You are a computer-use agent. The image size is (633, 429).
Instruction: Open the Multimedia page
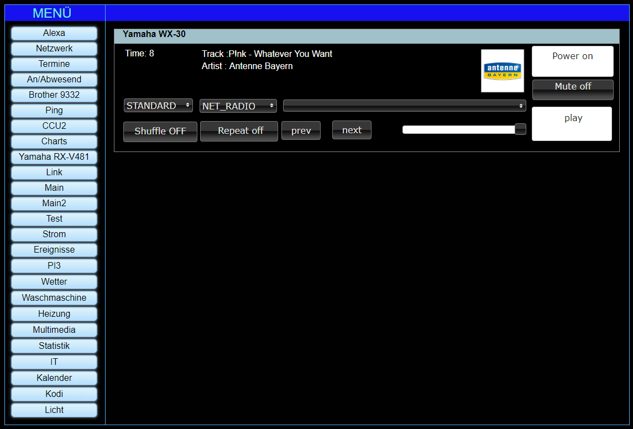point(54,330)
